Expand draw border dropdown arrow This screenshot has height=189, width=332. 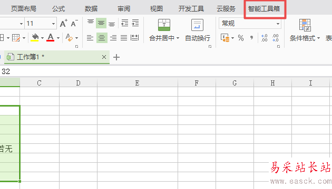[x=24, y=38]
